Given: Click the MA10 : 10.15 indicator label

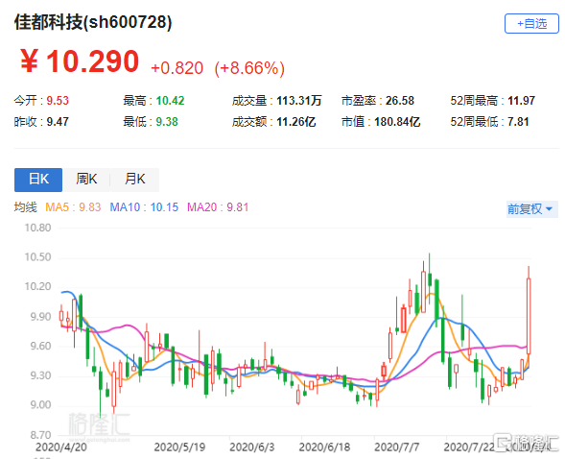Looking at the screenshot, I should click(x=144, y=207).
